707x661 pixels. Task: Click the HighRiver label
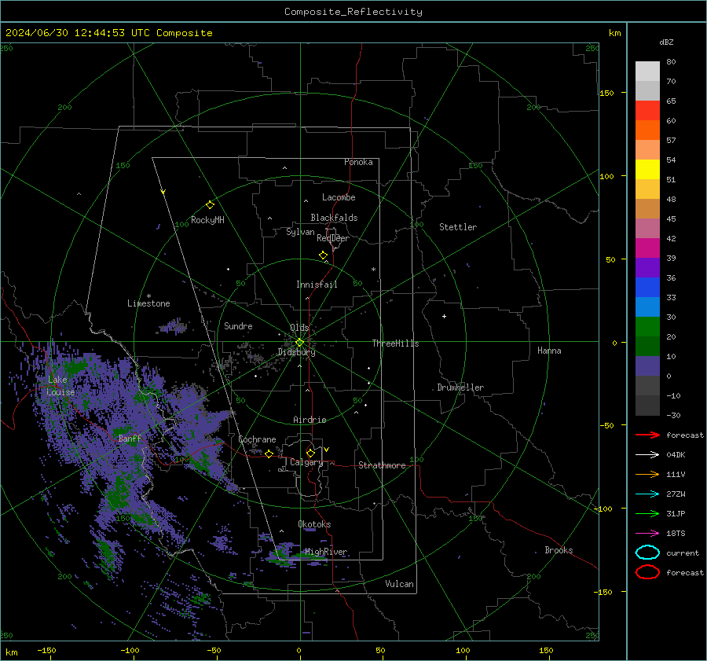point(326,552)
